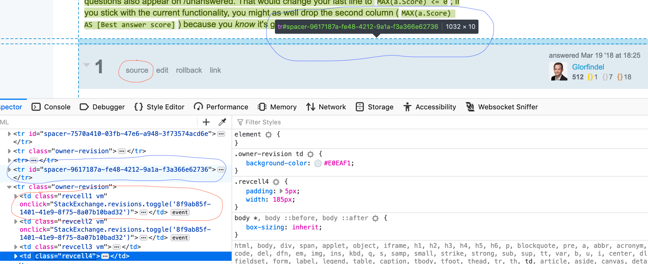Viewport: 648px width, 264px height.
Task: Open Glorfindel's profile link
Action: tap(588, 67)
